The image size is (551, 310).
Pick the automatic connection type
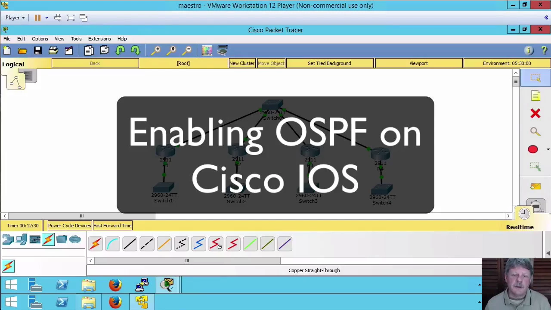pos(95,244)
